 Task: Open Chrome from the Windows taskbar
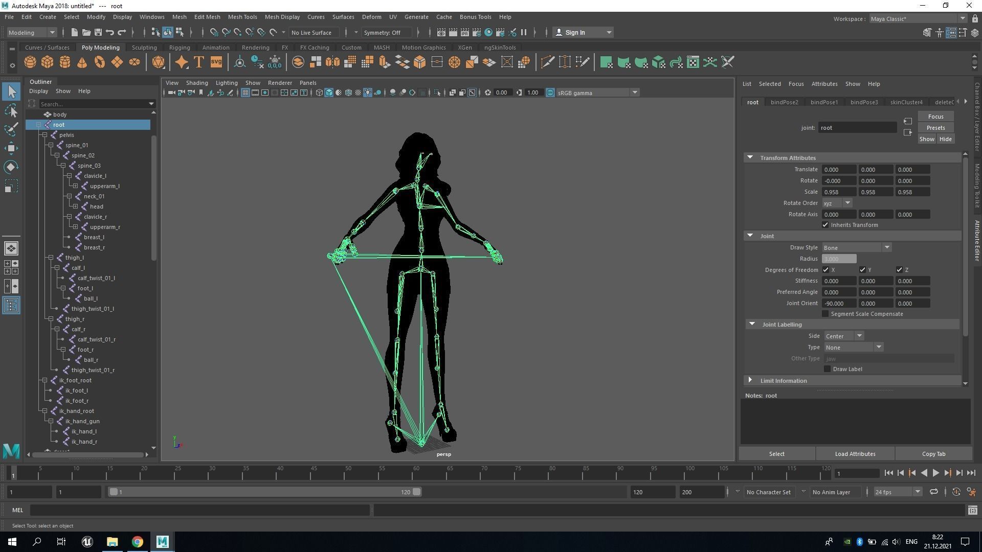pos(137,542)
